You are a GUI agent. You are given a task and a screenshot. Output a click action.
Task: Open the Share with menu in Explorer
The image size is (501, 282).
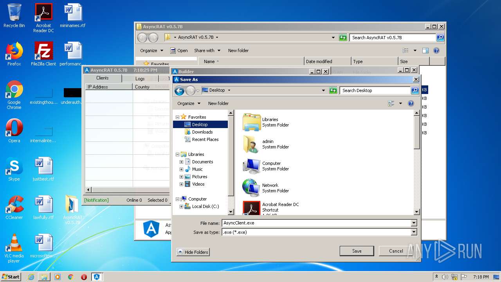coord(207,51)
